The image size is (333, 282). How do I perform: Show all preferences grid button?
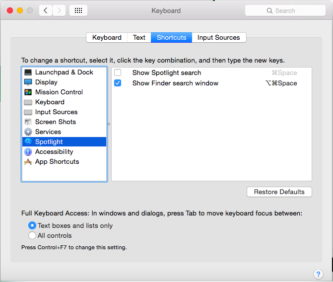[x=78, y=10]
